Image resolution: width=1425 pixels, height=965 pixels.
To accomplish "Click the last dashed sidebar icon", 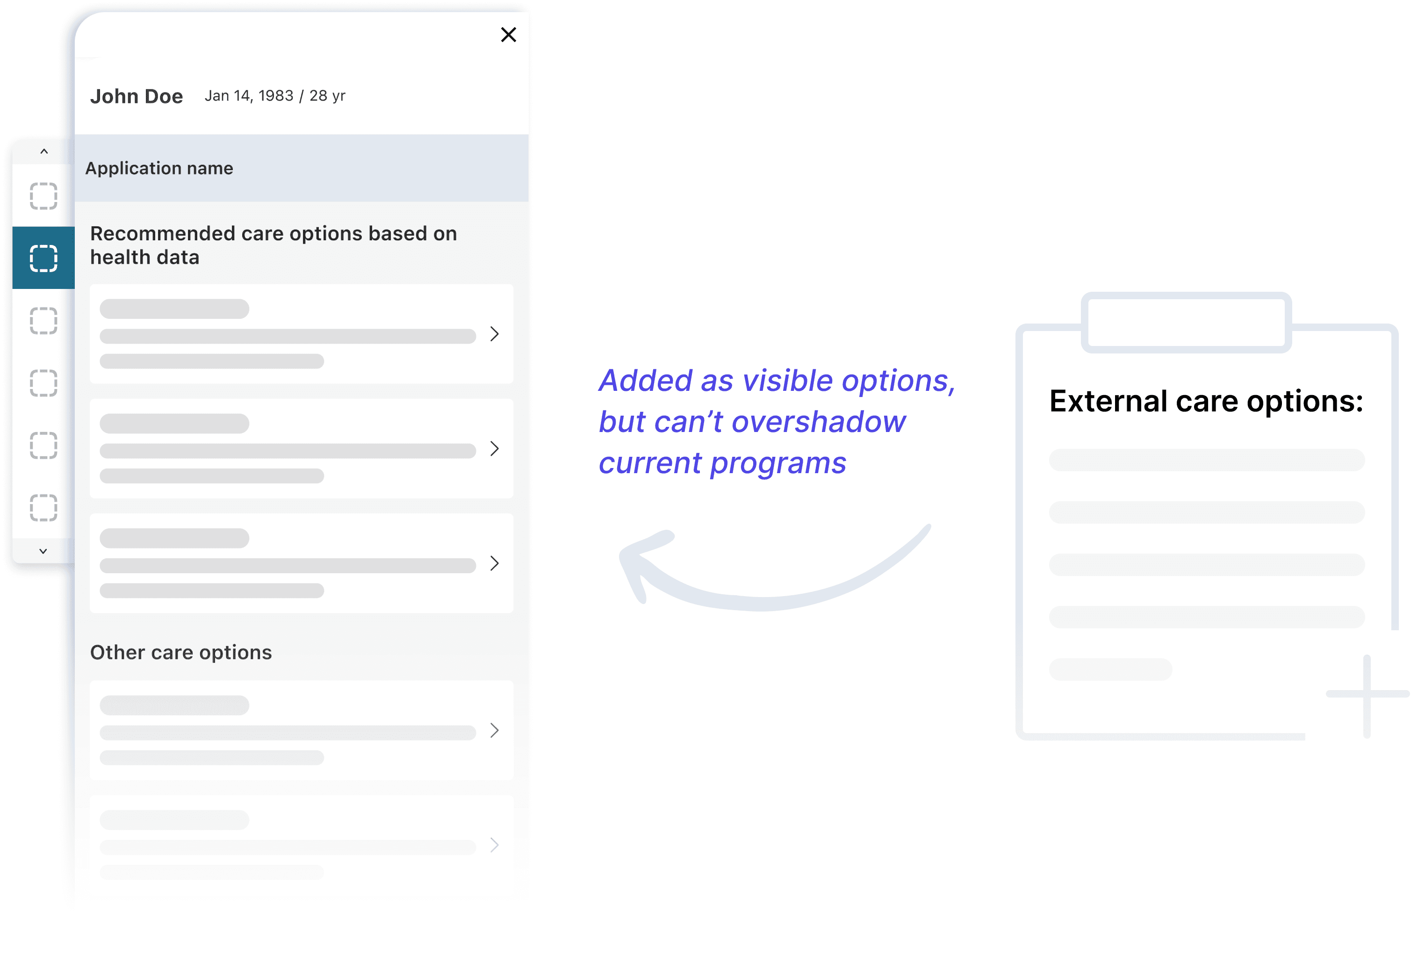I will pyautogui.click(x=43, y=508).
